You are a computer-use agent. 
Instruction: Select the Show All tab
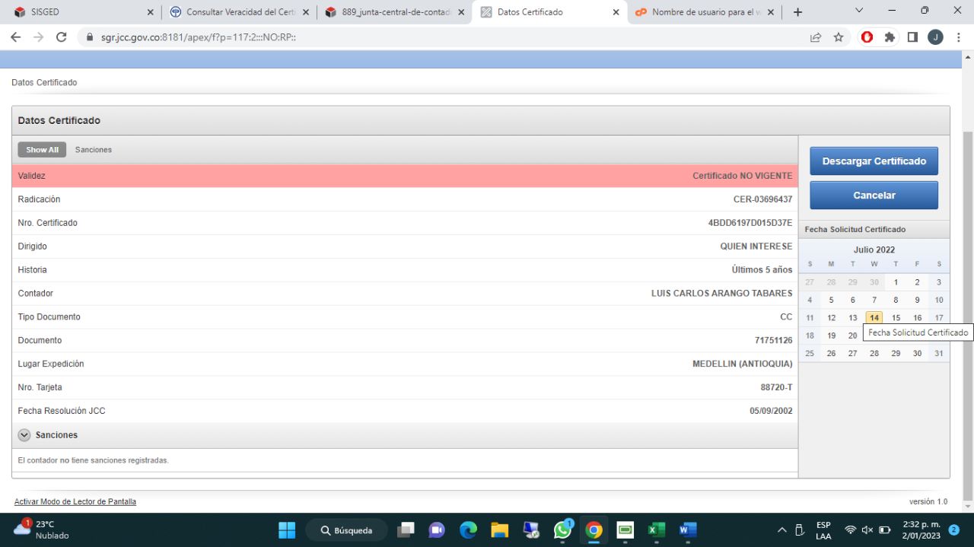pos(42,150)
